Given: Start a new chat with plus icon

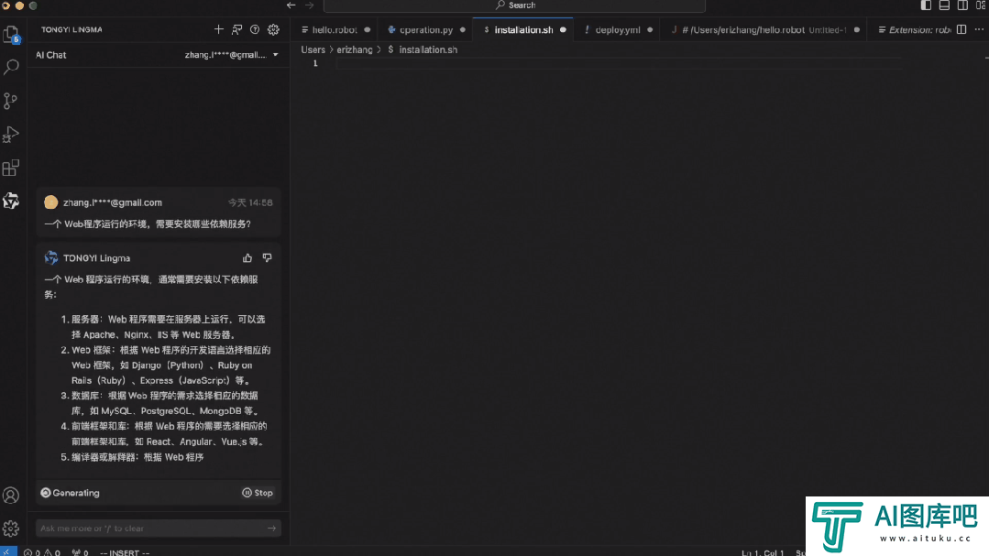Looking at the screenshot, I should pyautogui.click(x=218, y=29).
